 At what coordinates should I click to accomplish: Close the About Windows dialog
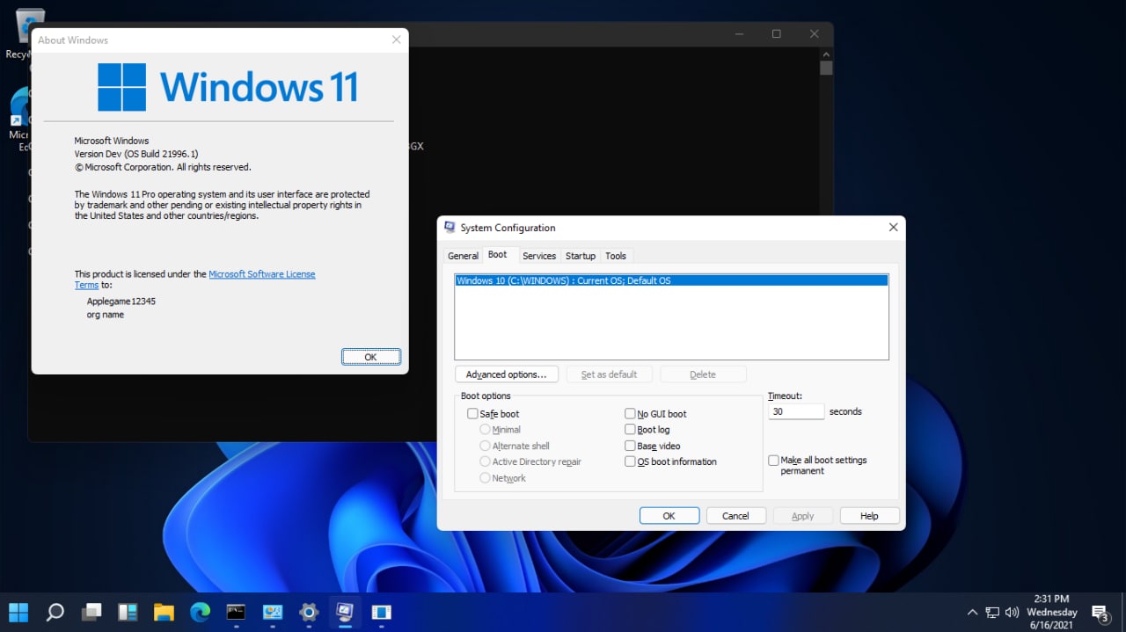[396, 40]
